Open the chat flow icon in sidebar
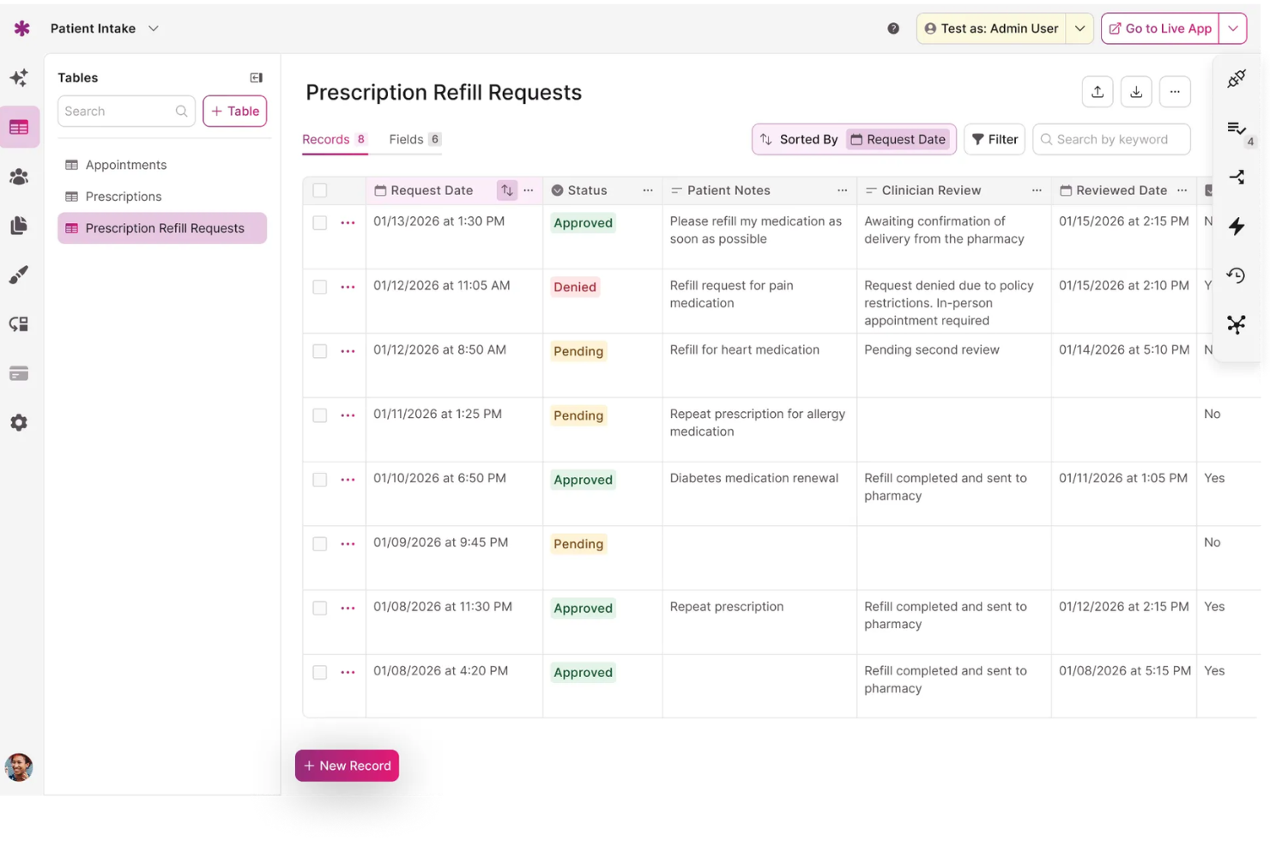 [19, 324]
